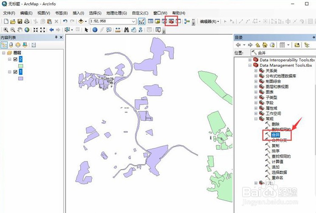Print the map
This screenshot has height=213, width=316.
pos(27,21)
